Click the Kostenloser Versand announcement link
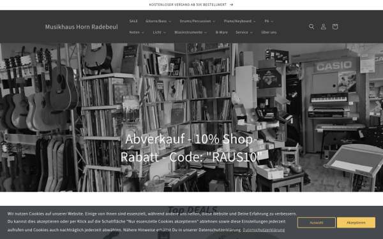The image size is (383, 239). click(191, 4)
